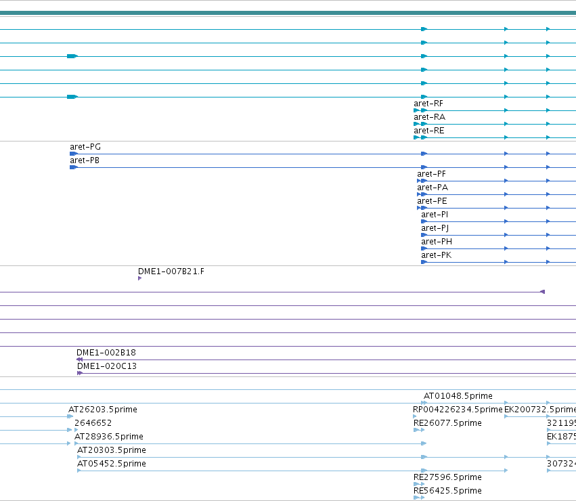576x501 pixels.
Task: Click the exon glyphs under aret-PK label
Action: 424,262
